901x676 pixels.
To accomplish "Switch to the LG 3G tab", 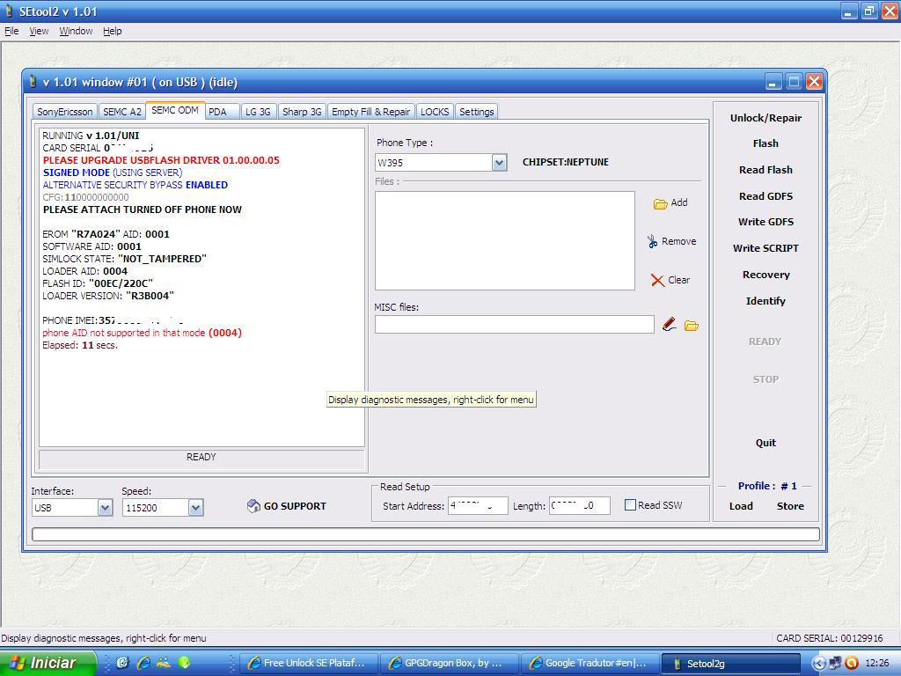I will (x=258, y=112).
